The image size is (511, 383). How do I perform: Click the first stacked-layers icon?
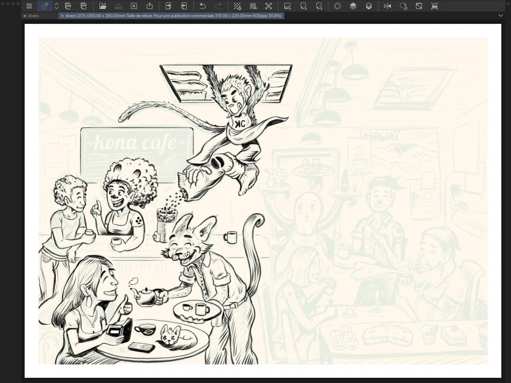coord(353,6)
